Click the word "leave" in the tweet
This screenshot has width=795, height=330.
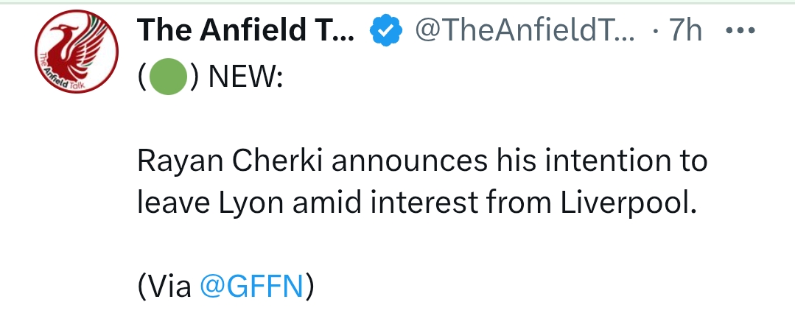173,204
